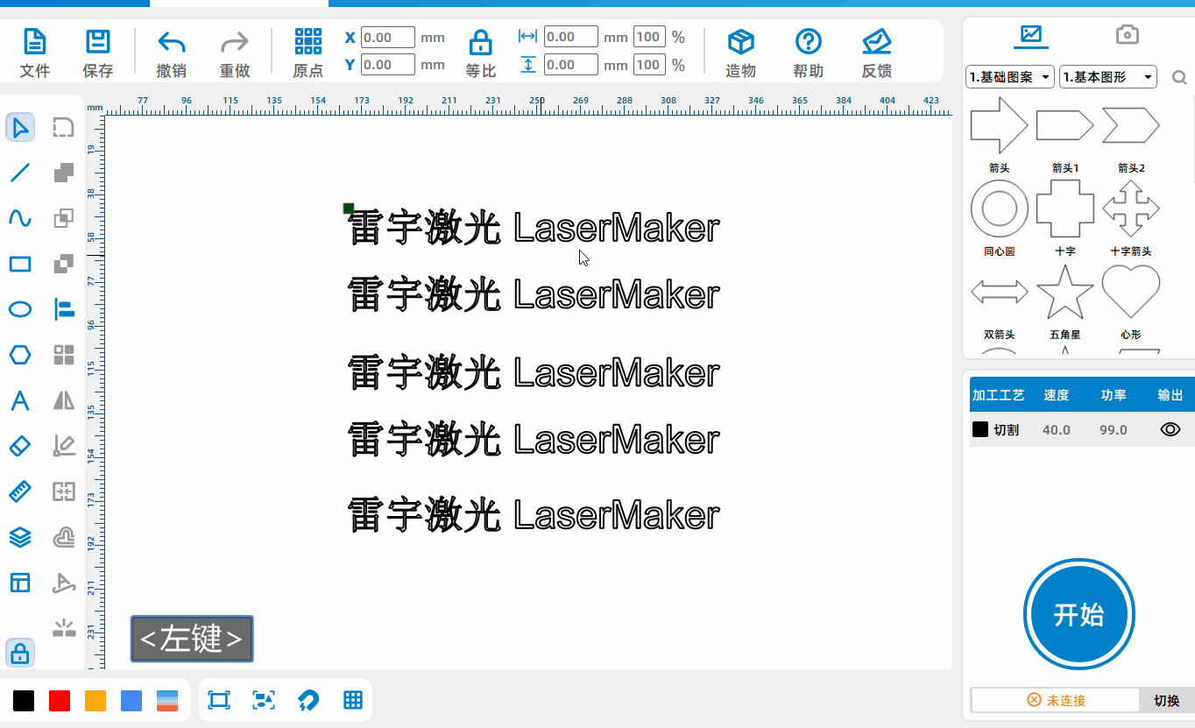This screenshot has width=1195, height=728.
Task: Click the dashed rounded-rectangle tool
Action: tap(64, 128)
